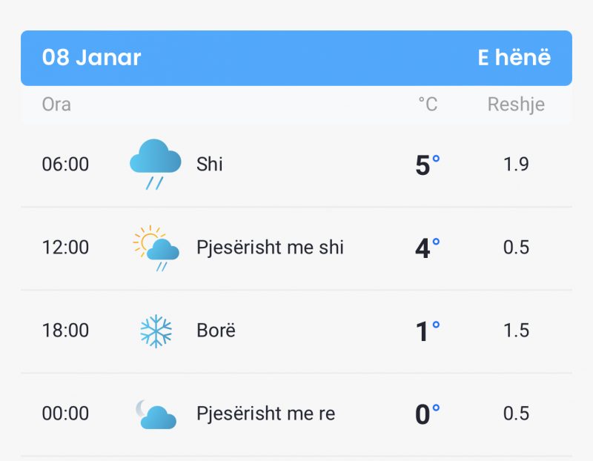Select the 12:00 time entry
Viewport: 593px width, 461px height.
(65, 248)
